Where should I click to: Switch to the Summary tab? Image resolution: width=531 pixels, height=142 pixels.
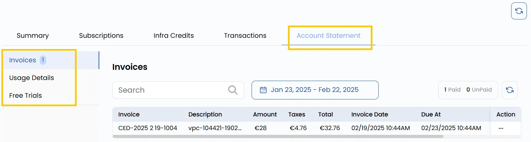33,35
